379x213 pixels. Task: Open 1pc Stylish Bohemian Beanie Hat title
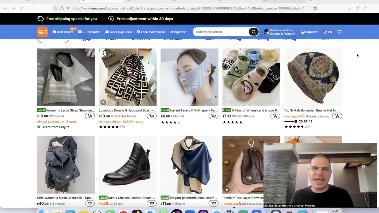point(312,110)
